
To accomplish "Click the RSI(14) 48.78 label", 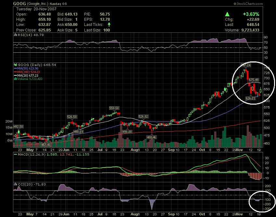I will [31, 35].
